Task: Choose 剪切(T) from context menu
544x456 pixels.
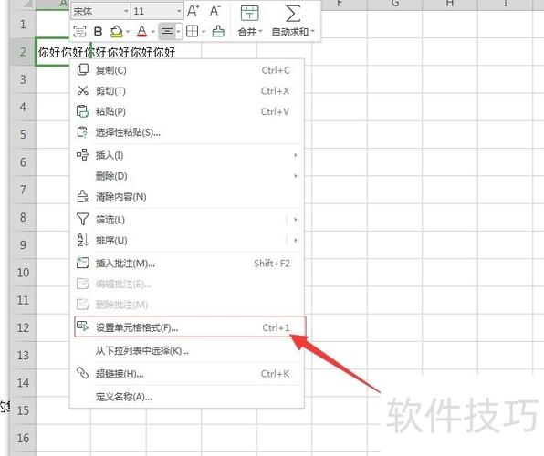Action: (187, 91)
